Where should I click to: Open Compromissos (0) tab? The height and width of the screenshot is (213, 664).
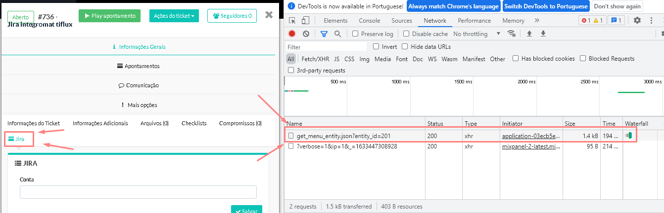240,123
